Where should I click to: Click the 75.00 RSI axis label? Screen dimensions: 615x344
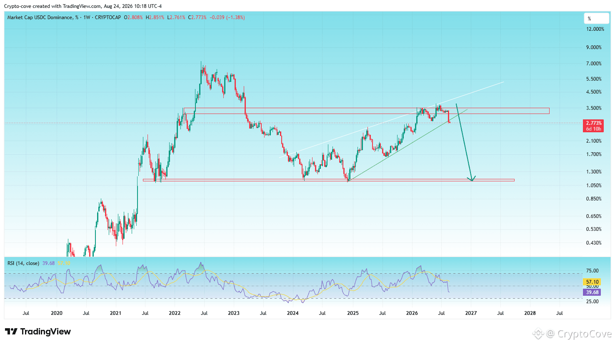592,271
